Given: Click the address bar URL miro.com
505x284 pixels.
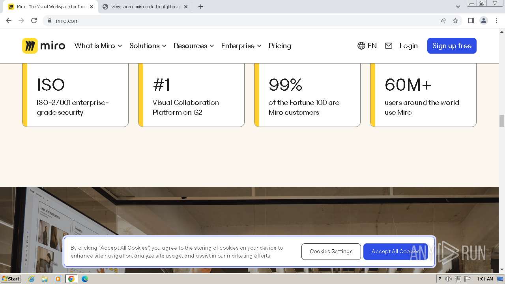Looking at the screenshot, I should [x=67, y=21].
